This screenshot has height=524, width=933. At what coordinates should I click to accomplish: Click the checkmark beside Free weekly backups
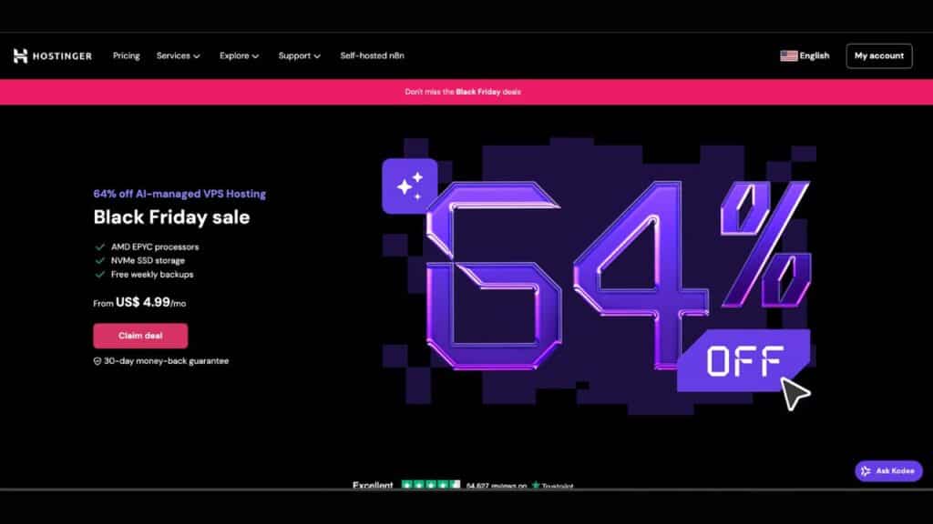point(99,274)
